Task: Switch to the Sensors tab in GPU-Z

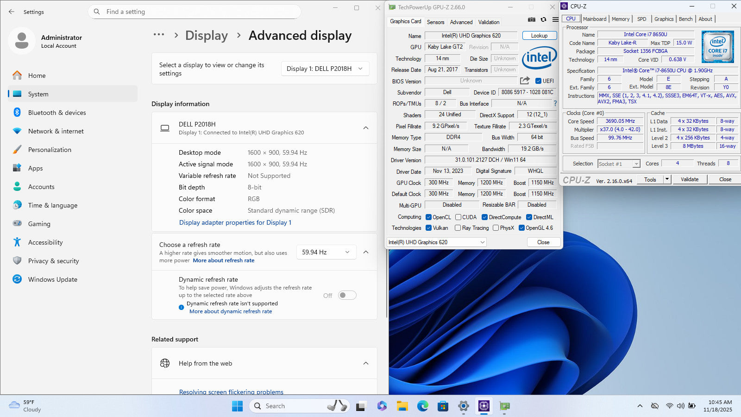Action: (x=435, y=22)
